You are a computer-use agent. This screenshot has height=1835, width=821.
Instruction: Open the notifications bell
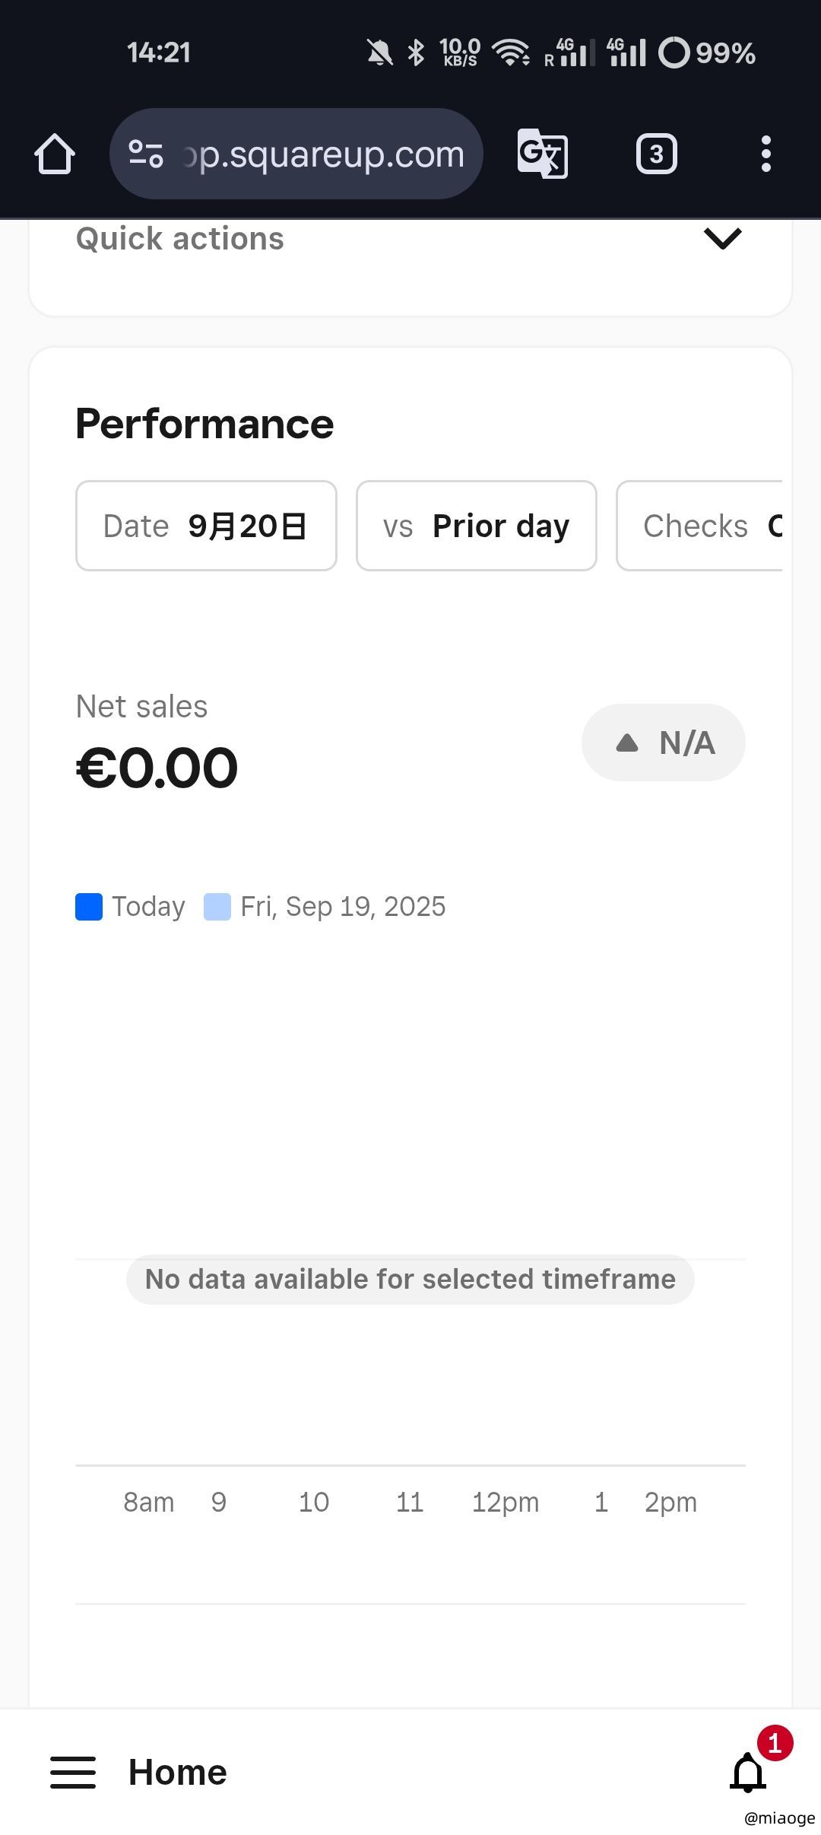(x=749, y=1772)
